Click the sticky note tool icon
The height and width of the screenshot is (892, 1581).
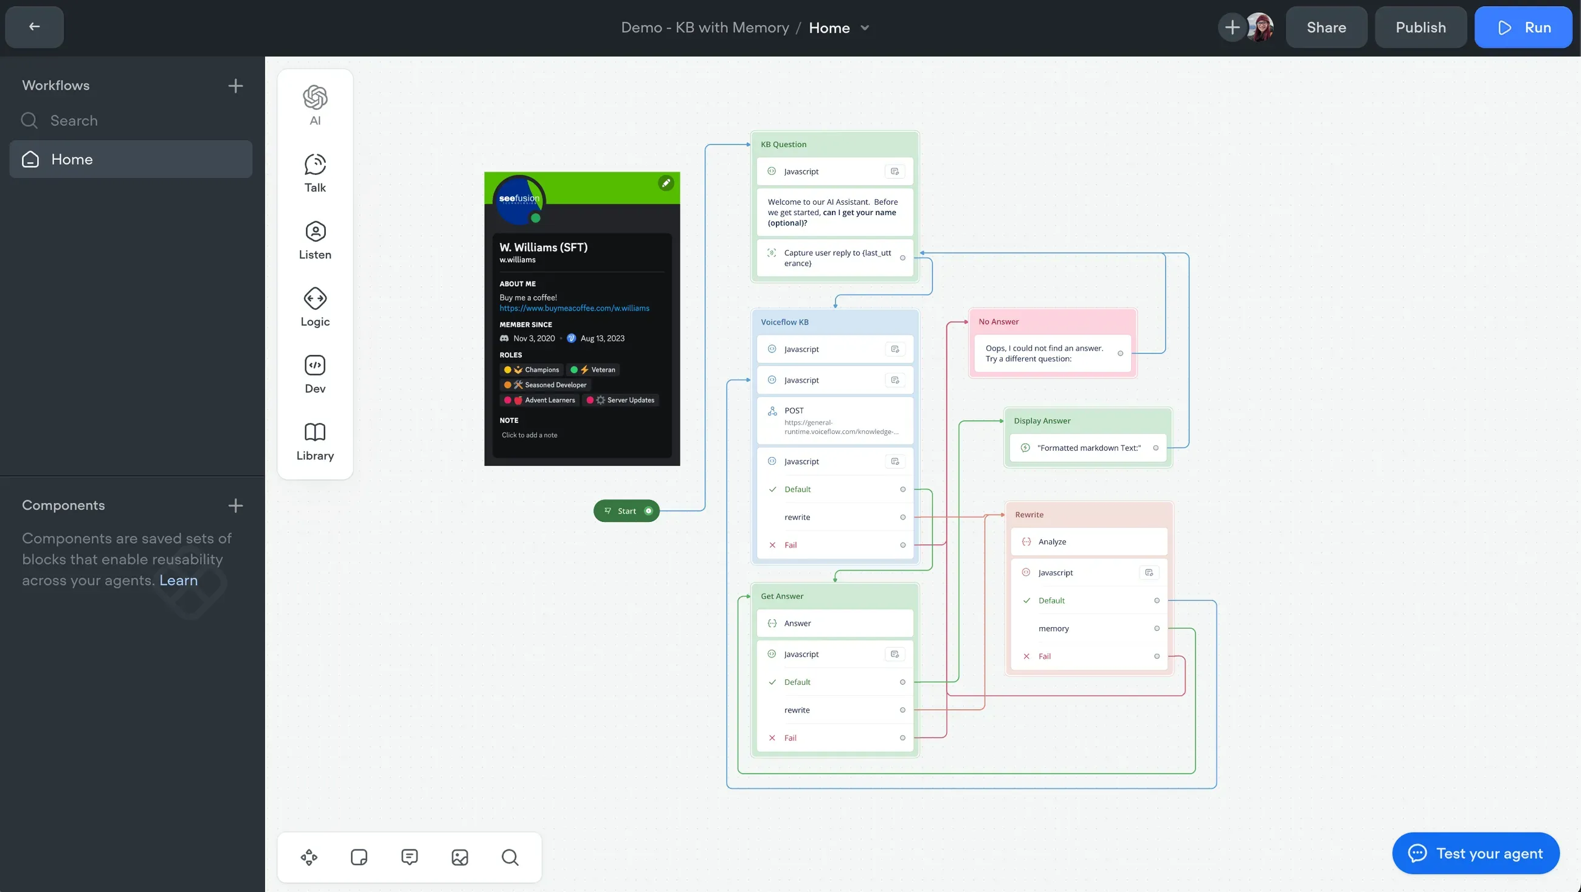[359, 857]
